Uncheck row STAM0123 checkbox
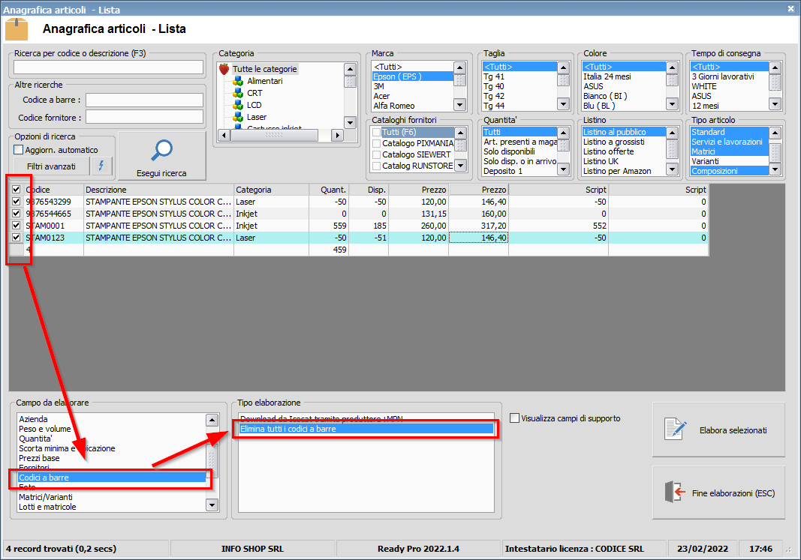 tap(17, 237)
